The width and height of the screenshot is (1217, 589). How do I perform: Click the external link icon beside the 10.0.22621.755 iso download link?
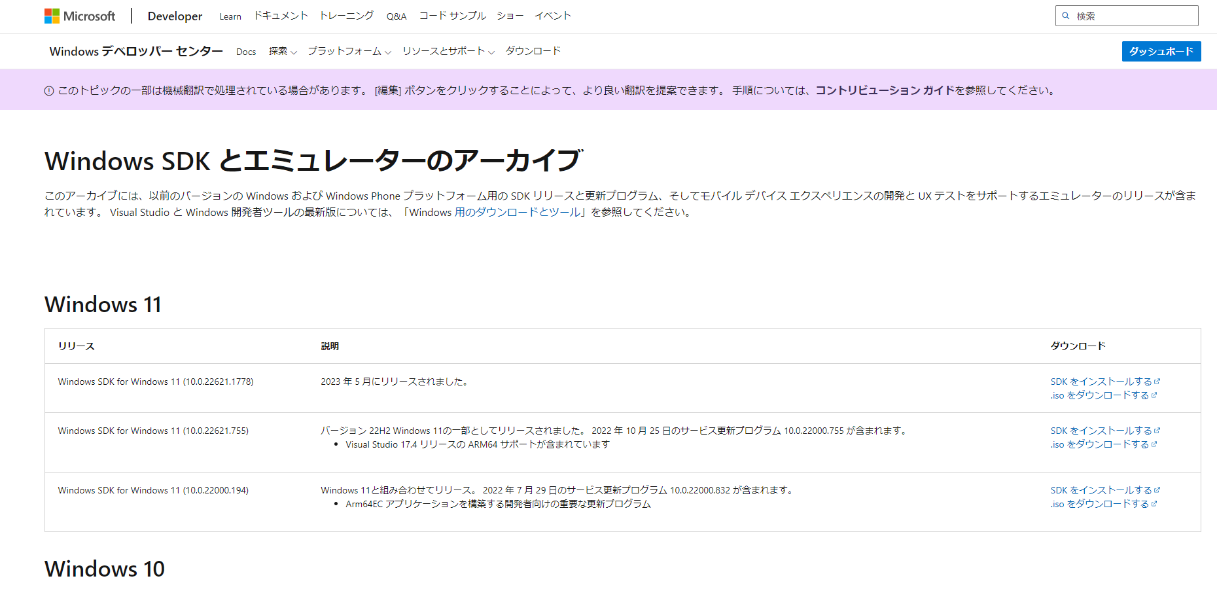(x=1154, y=444)
